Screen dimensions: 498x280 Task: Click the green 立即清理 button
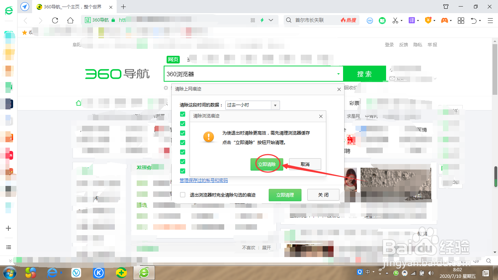[285, 195]
